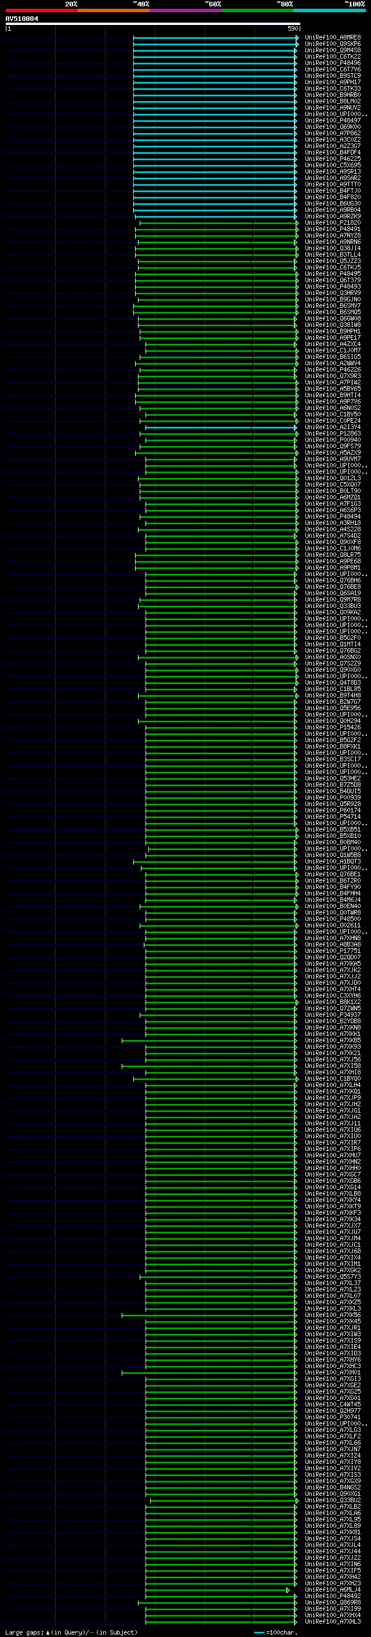Image resolution: width=371 pixels, height=1637 pixels.
Task: Select the UniRef100_Q7X9R3 label
Action: point(332,376)
